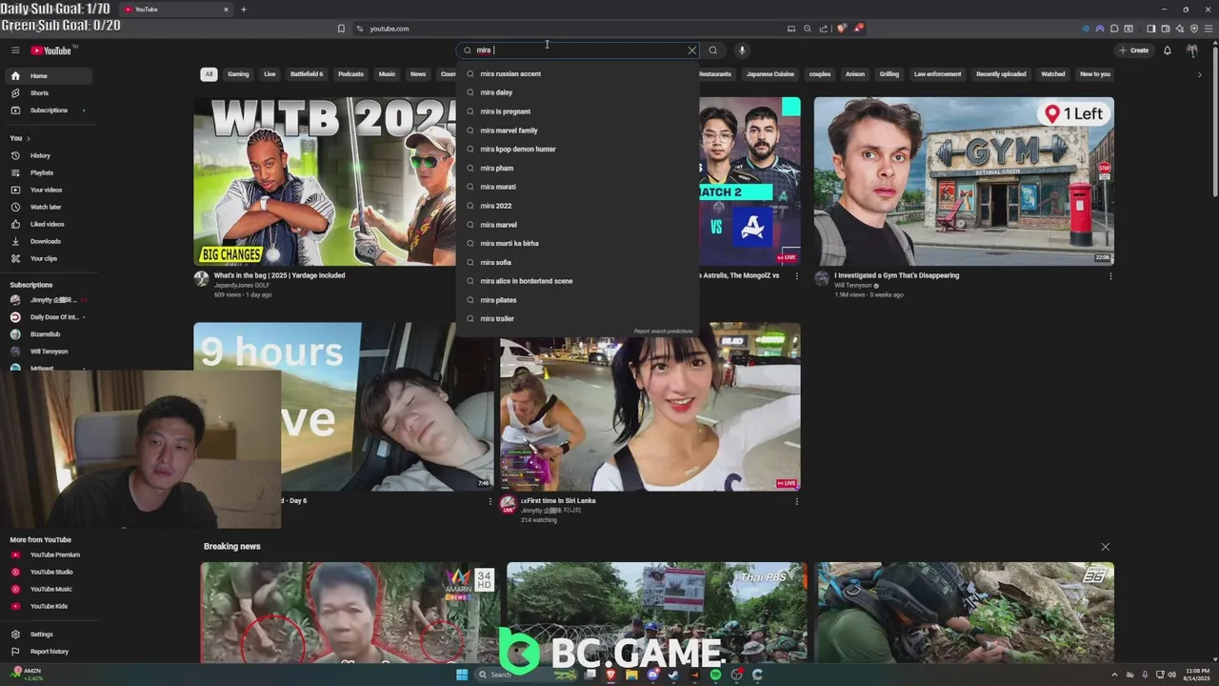The height and width of the screenshot is (686, 1219).
Task: Select the Recently uploaded chip
Action: pyautogui.click(x=1001, y=74)
